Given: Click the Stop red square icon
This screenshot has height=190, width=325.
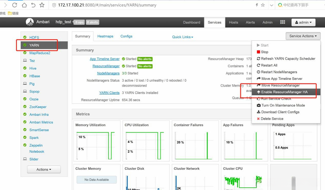Looking at the screenshot, I should point(258,52).
